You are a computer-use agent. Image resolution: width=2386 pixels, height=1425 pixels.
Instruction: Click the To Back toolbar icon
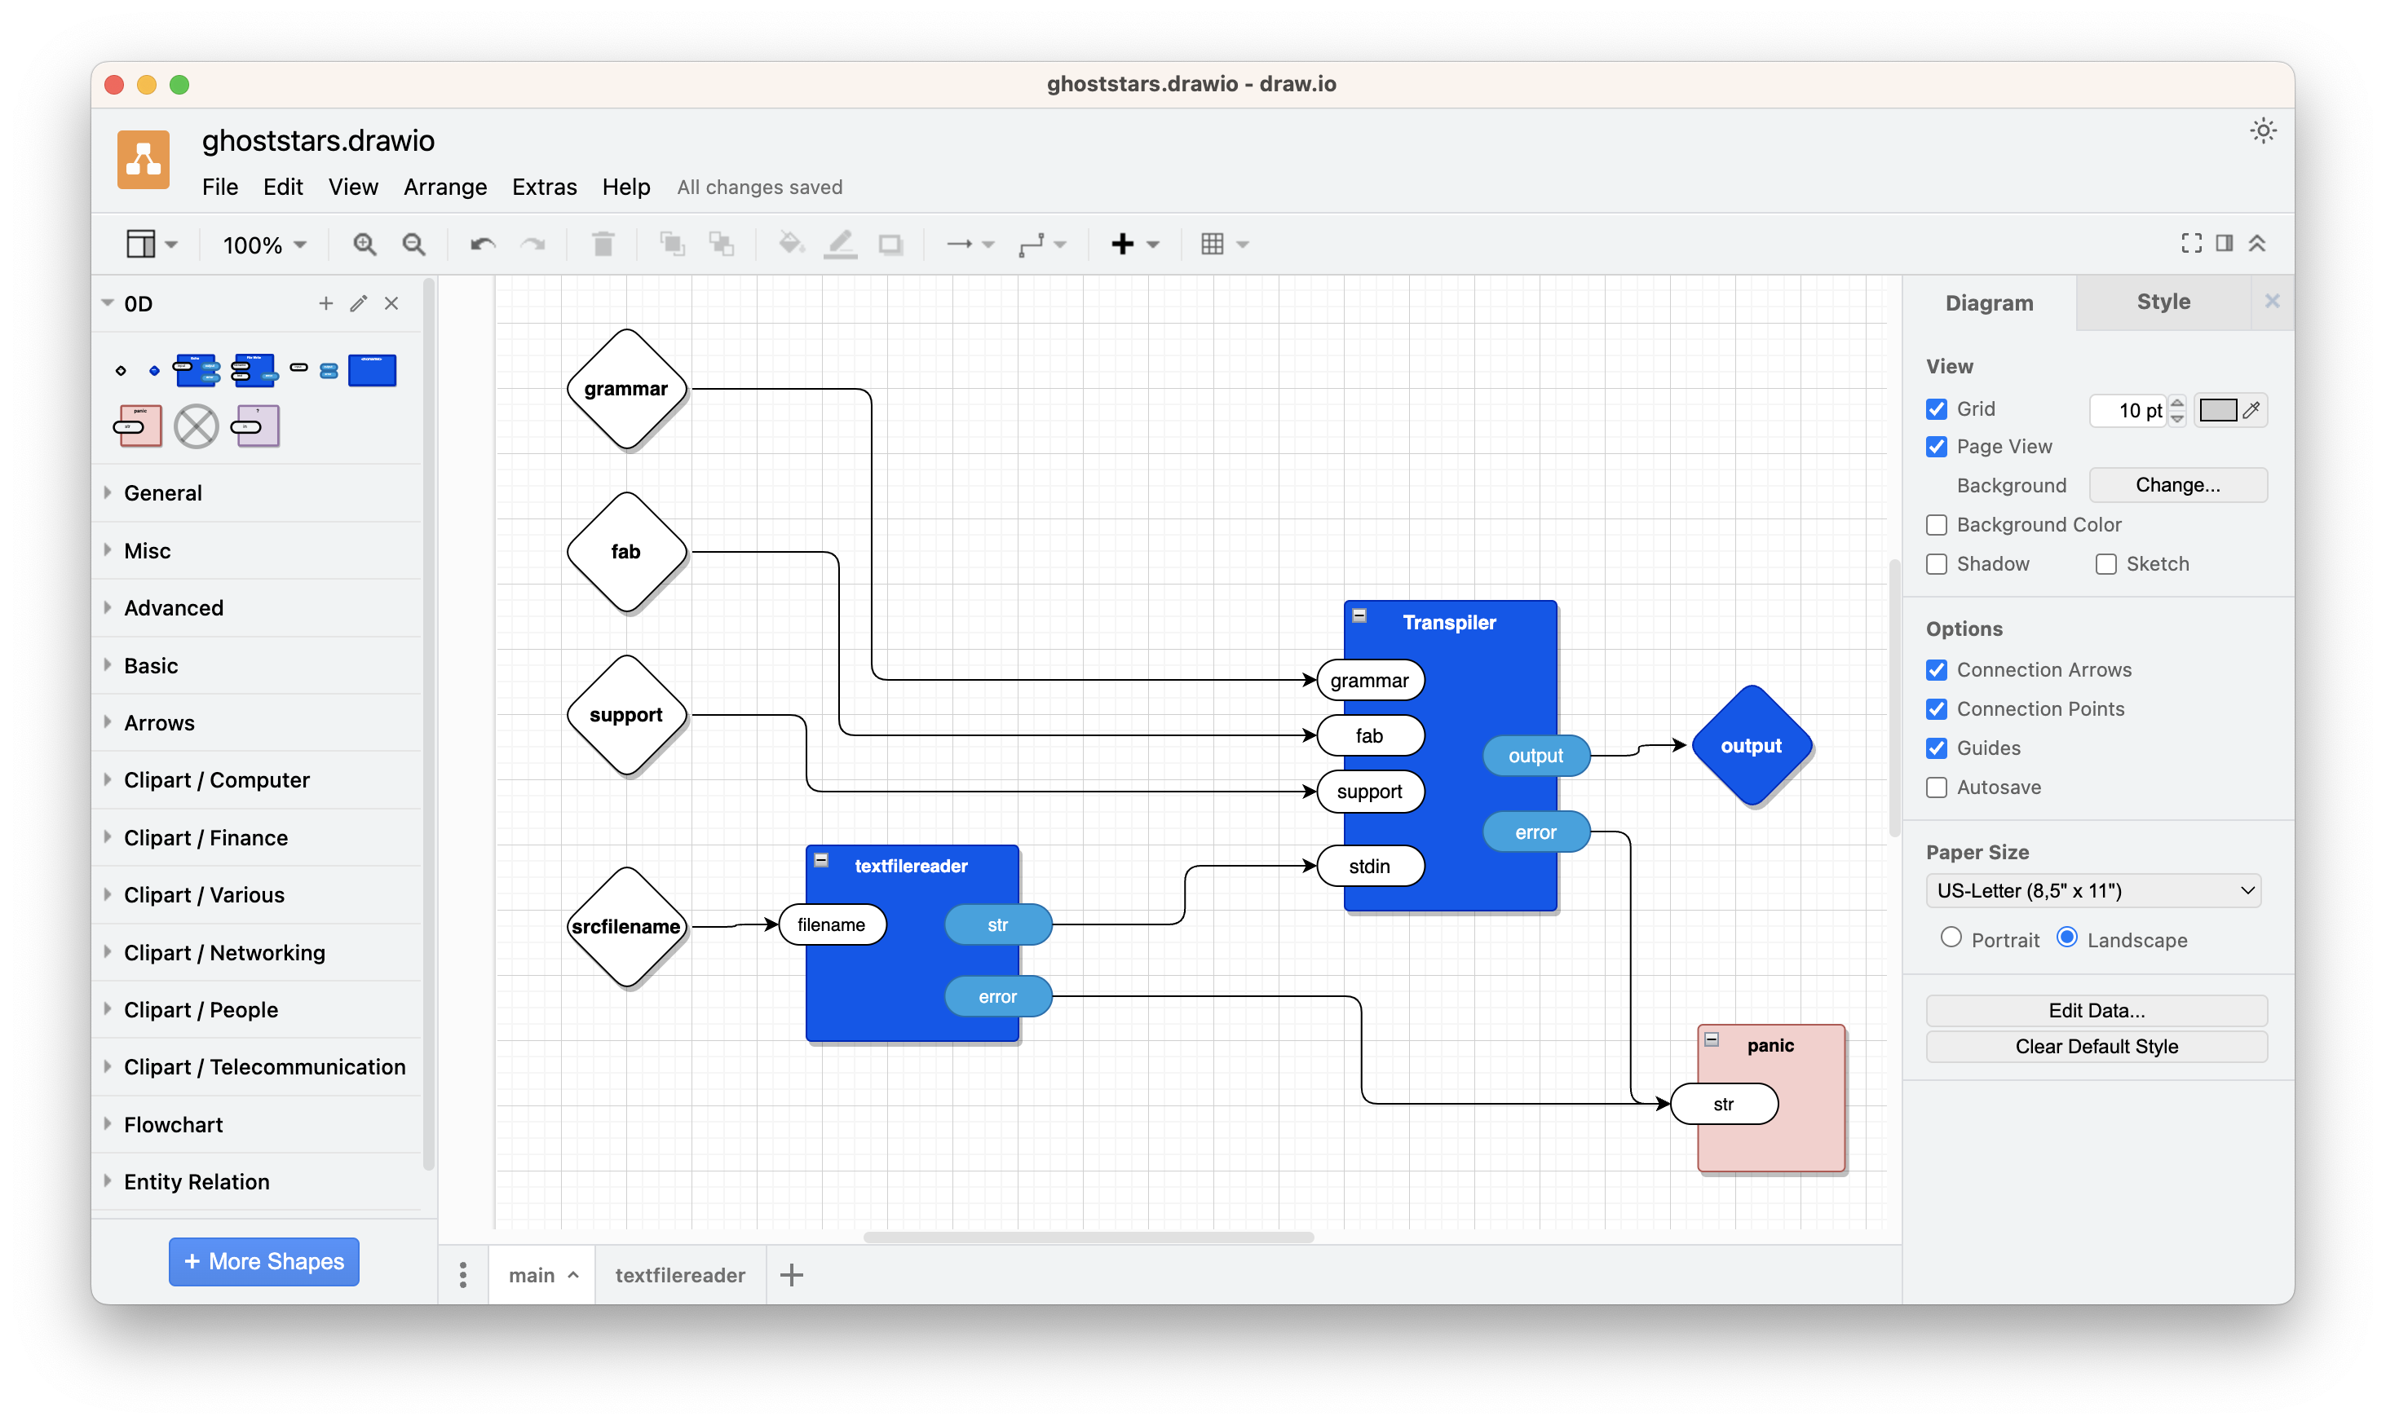(x=722, y=244)
